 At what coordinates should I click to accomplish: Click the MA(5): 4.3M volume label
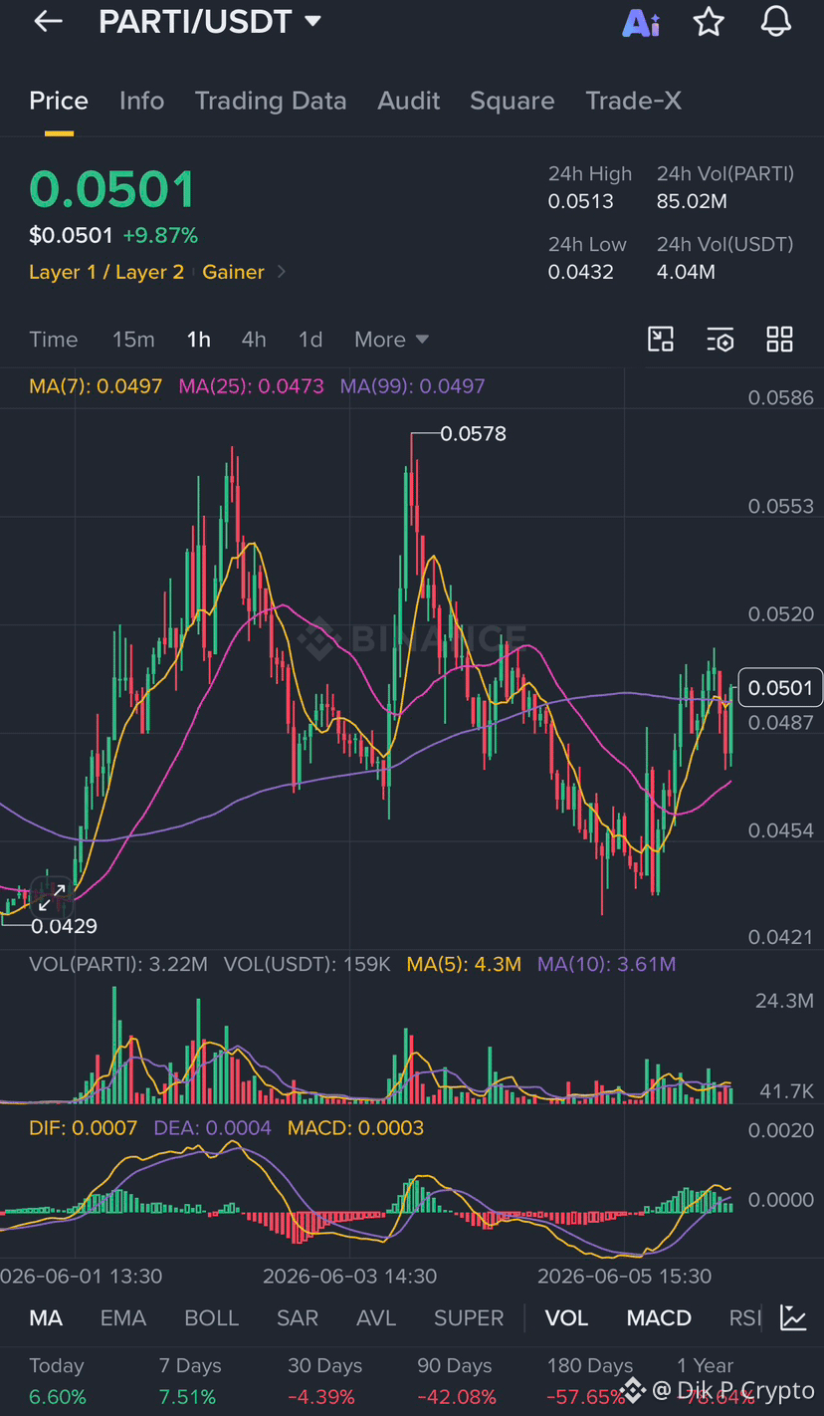tap(464, 964)
